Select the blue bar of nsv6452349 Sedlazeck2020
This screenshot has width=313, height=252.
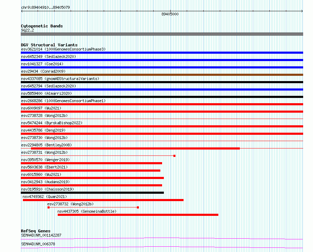point(162,60)
